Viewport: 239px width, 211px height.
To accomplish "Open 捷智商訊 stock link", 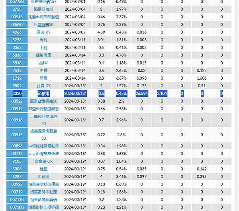I will tap(43, 55).
